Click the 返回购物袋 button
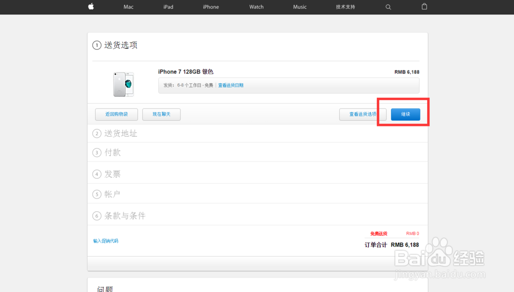 click(x=116, y=114)
